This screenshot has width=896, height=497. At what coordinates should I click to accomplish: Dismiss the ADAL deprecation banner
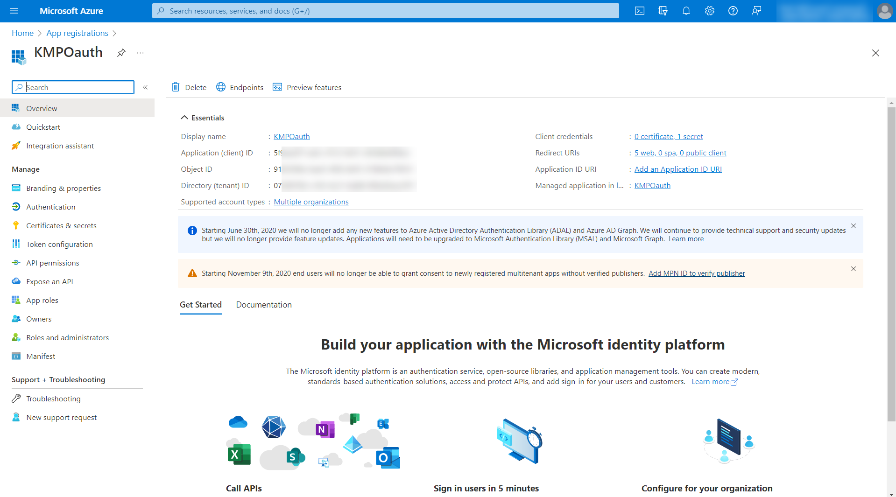[x=853, y=226]
